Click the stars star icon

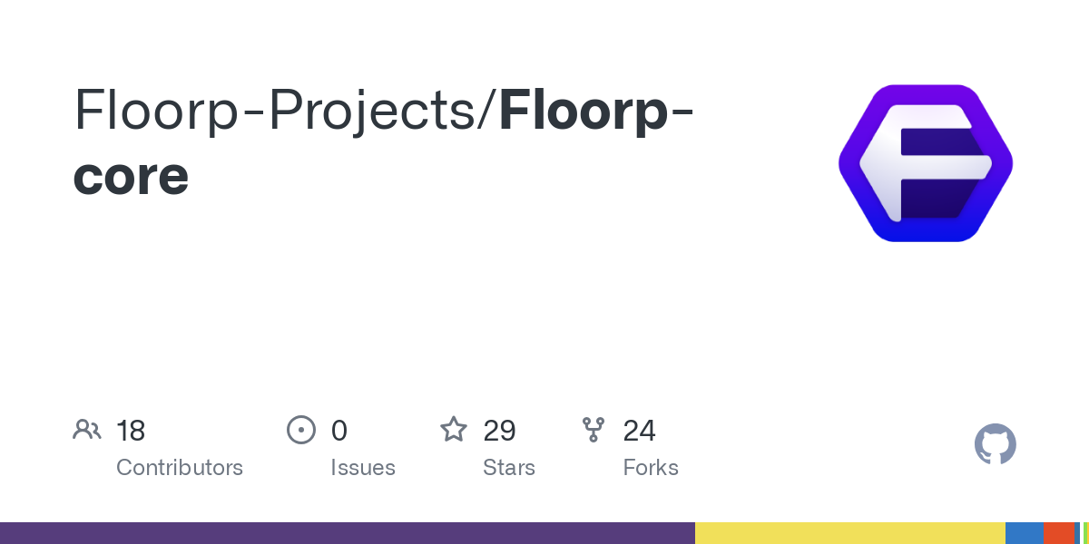click(x=454, y=430)
